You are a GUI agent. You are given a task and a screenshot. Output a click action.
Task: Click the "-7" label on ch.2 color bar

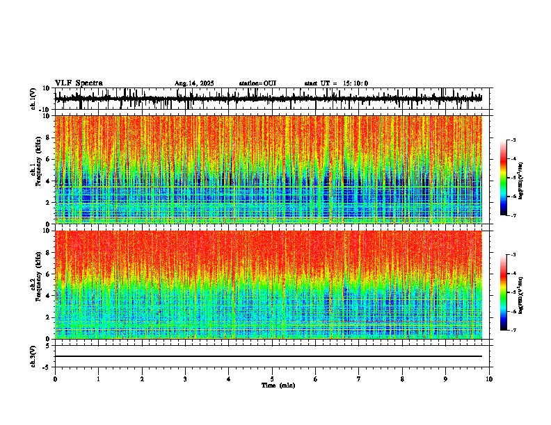tap(513, 330)
